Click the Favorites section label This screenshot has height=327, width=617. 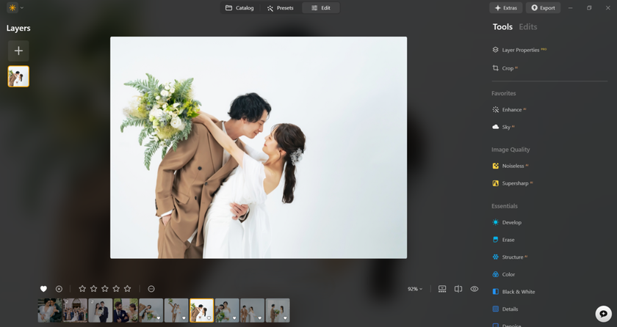(x=504, y=93)
